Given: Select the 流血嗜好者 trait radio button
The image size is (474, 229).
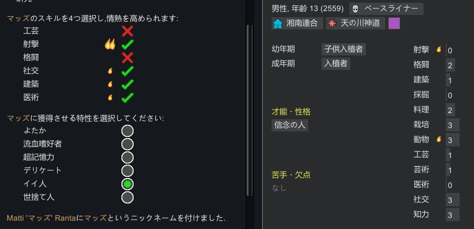Looking at the screenshot, I should (128, 144).
